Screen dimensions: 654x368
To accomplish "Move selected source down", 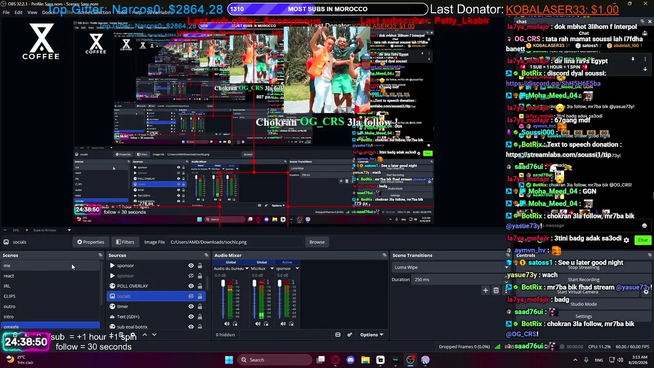I will pyautogui.click(x=154, y=335).
